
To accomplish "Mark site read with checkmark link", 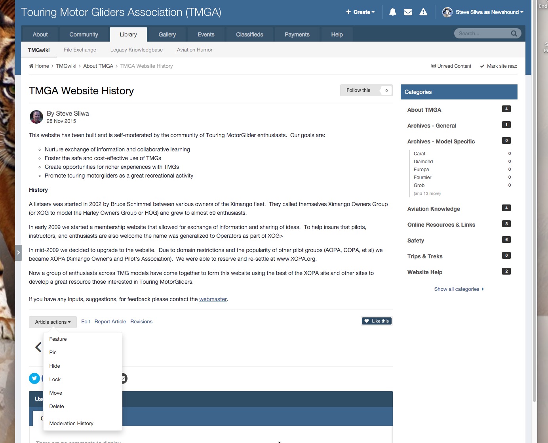I will coord(499,66).
